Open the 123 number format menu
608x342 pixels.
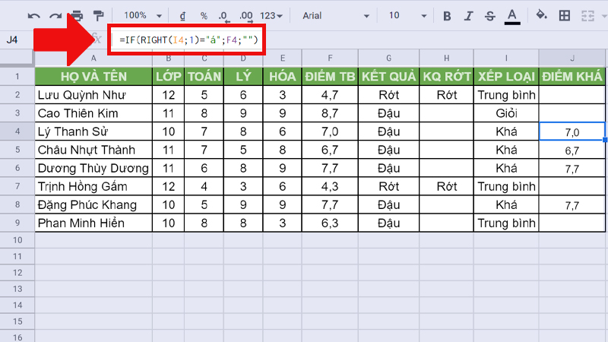(x=272, y=15)
